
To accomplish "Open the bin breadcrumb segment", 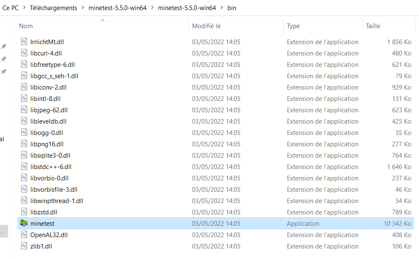I will click(x=232, y=8).
